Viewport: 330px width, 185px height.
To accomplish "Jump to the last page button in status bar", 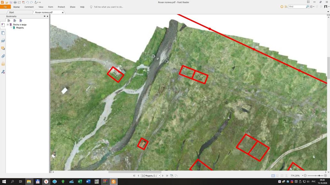I will (x=167, y=176).
